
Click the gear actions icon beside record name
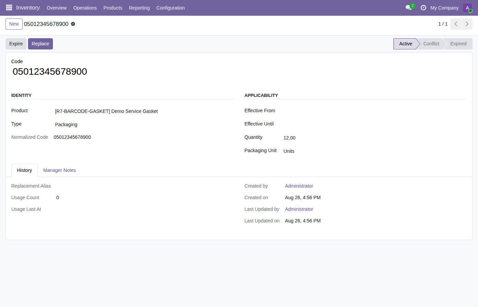point(73,24)
